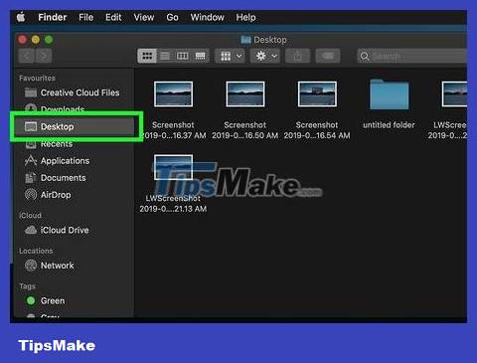Click the Search field

coord(411,56)
